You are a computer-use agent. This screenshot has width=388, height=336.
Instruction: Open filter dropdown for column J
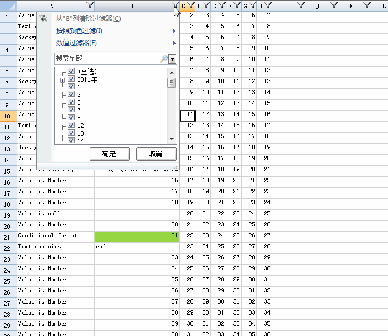pos(334,5)
